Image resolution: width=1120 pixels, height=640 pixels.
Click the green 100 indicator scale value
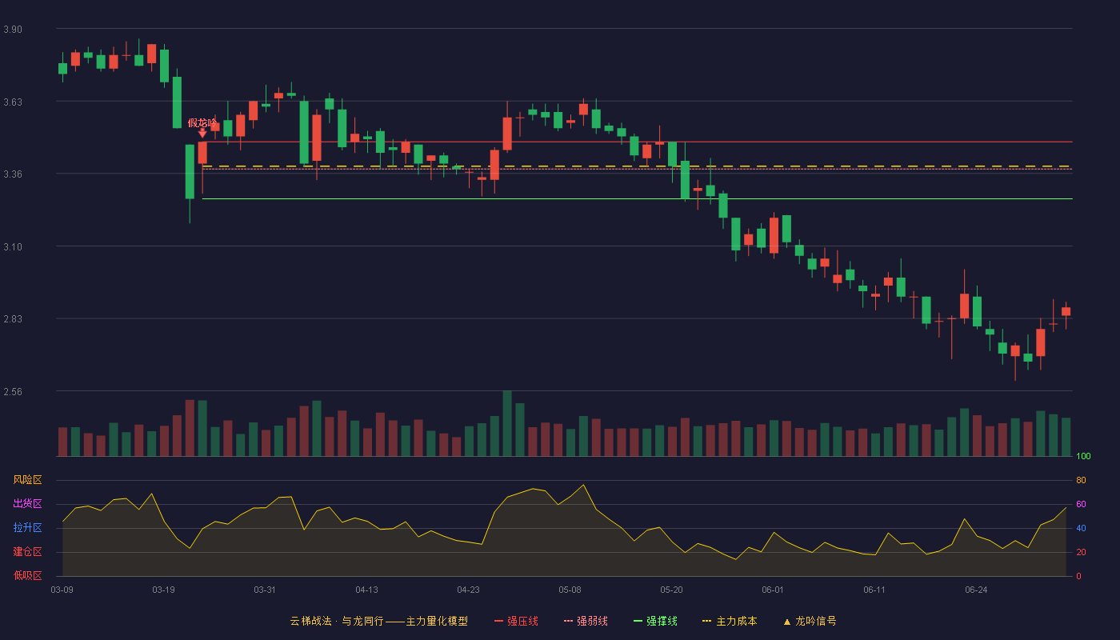tap(1083, 457)
